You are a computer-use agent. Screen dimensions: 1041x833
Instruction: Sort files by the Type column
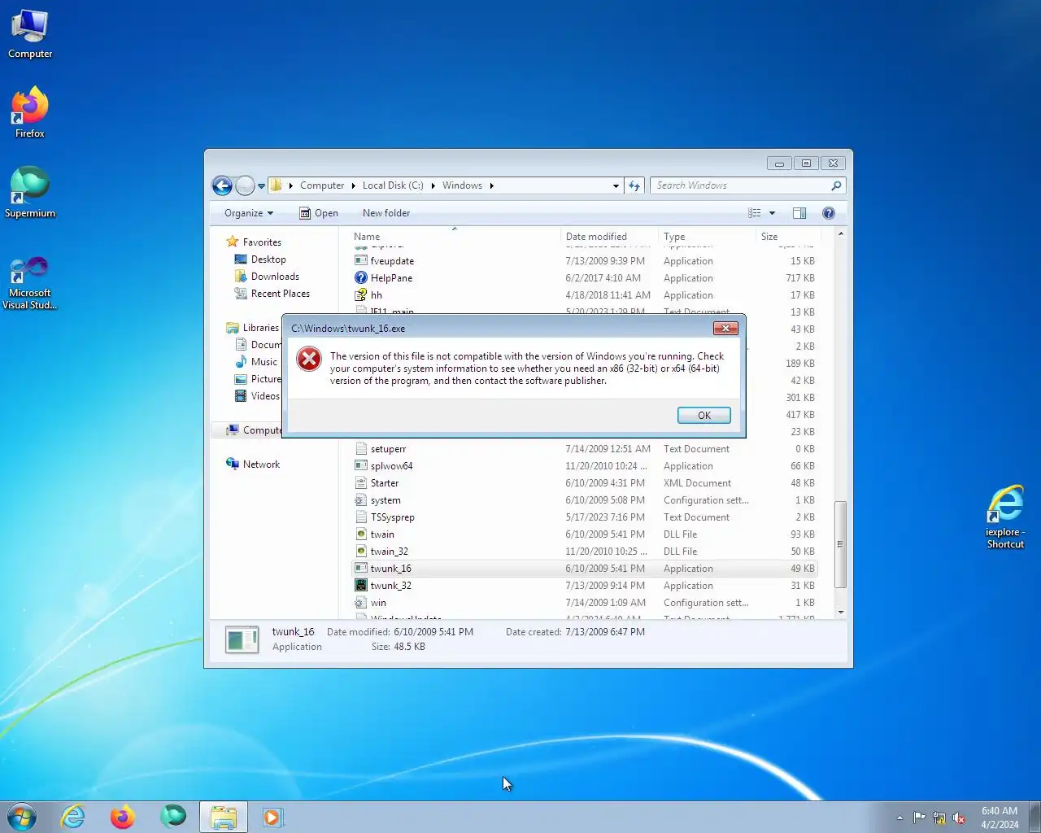[707, 237]
